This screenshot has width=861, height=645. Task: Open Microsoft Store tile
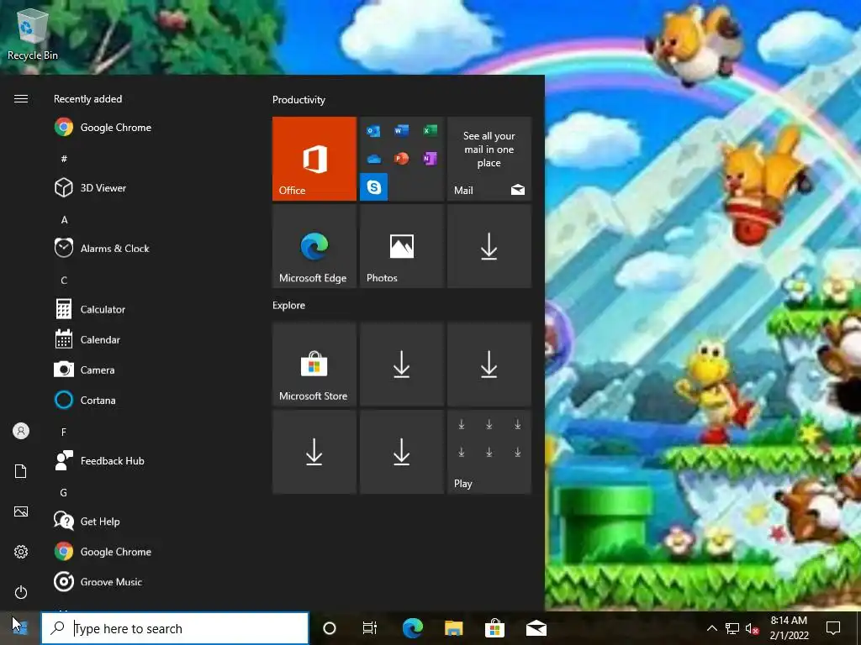(x=314, y=364)
